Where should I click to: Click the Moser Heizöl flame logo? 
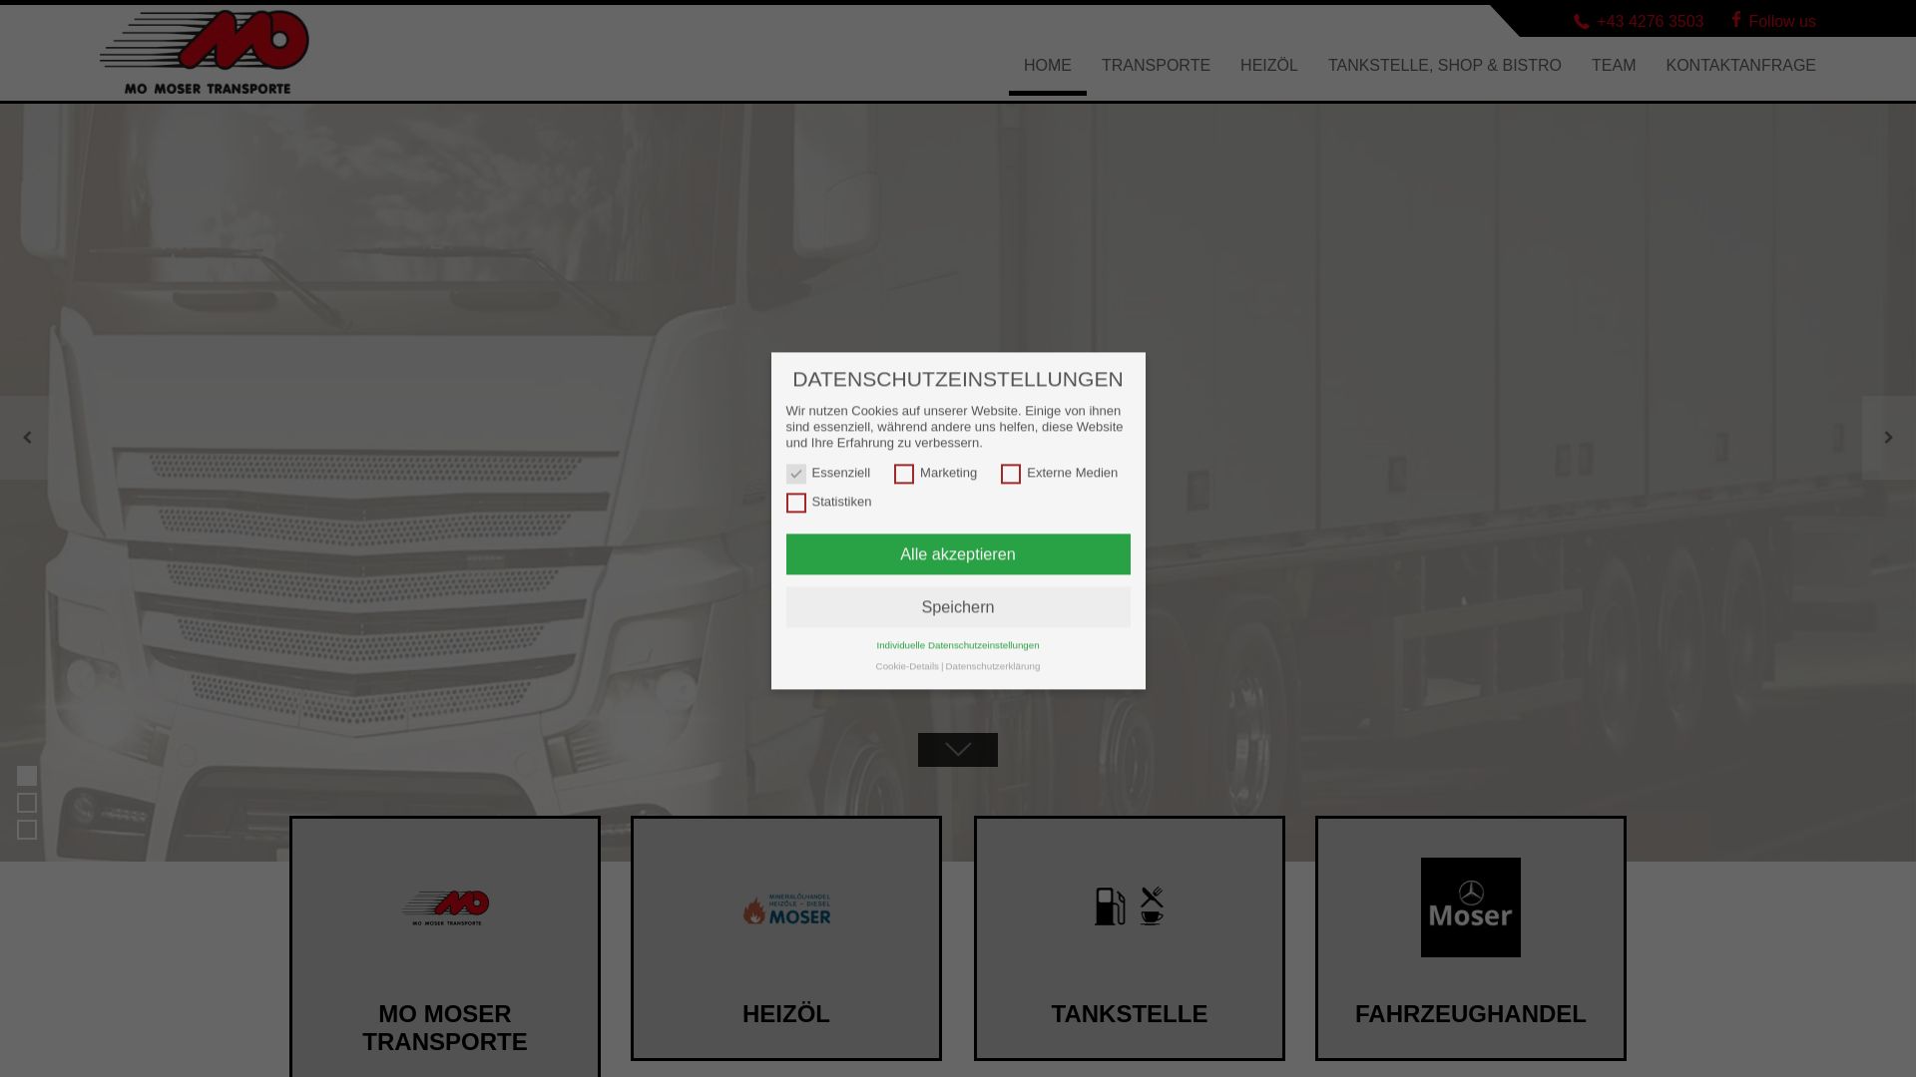pos(786,908)
